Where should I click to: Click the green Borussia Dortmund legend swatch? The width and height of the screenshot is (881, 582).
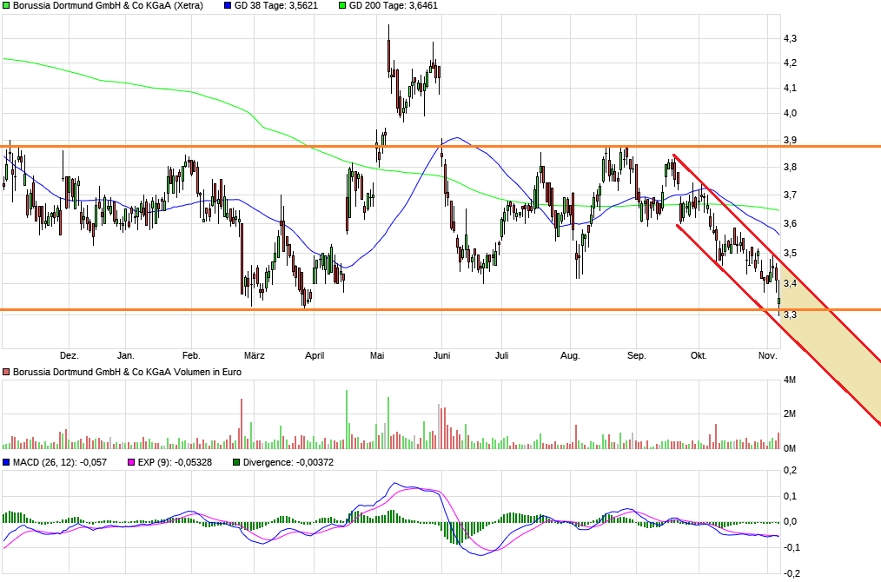pos(6,5)
